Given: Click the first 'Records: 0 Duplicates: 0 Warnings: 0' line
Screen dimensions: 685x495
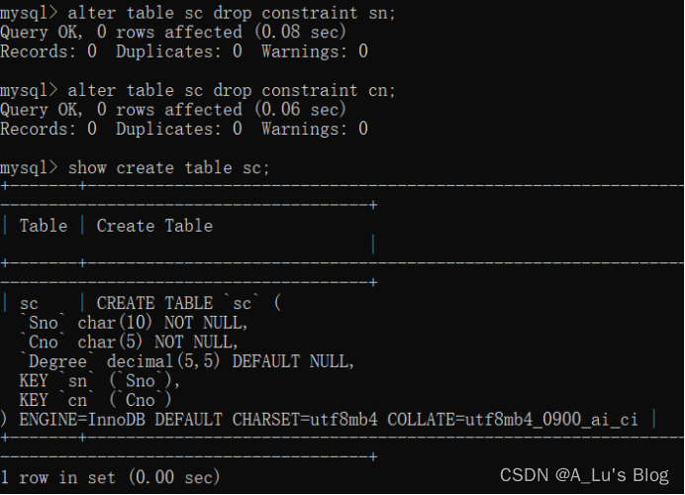Looking at the screenshot, I should 184,51.
